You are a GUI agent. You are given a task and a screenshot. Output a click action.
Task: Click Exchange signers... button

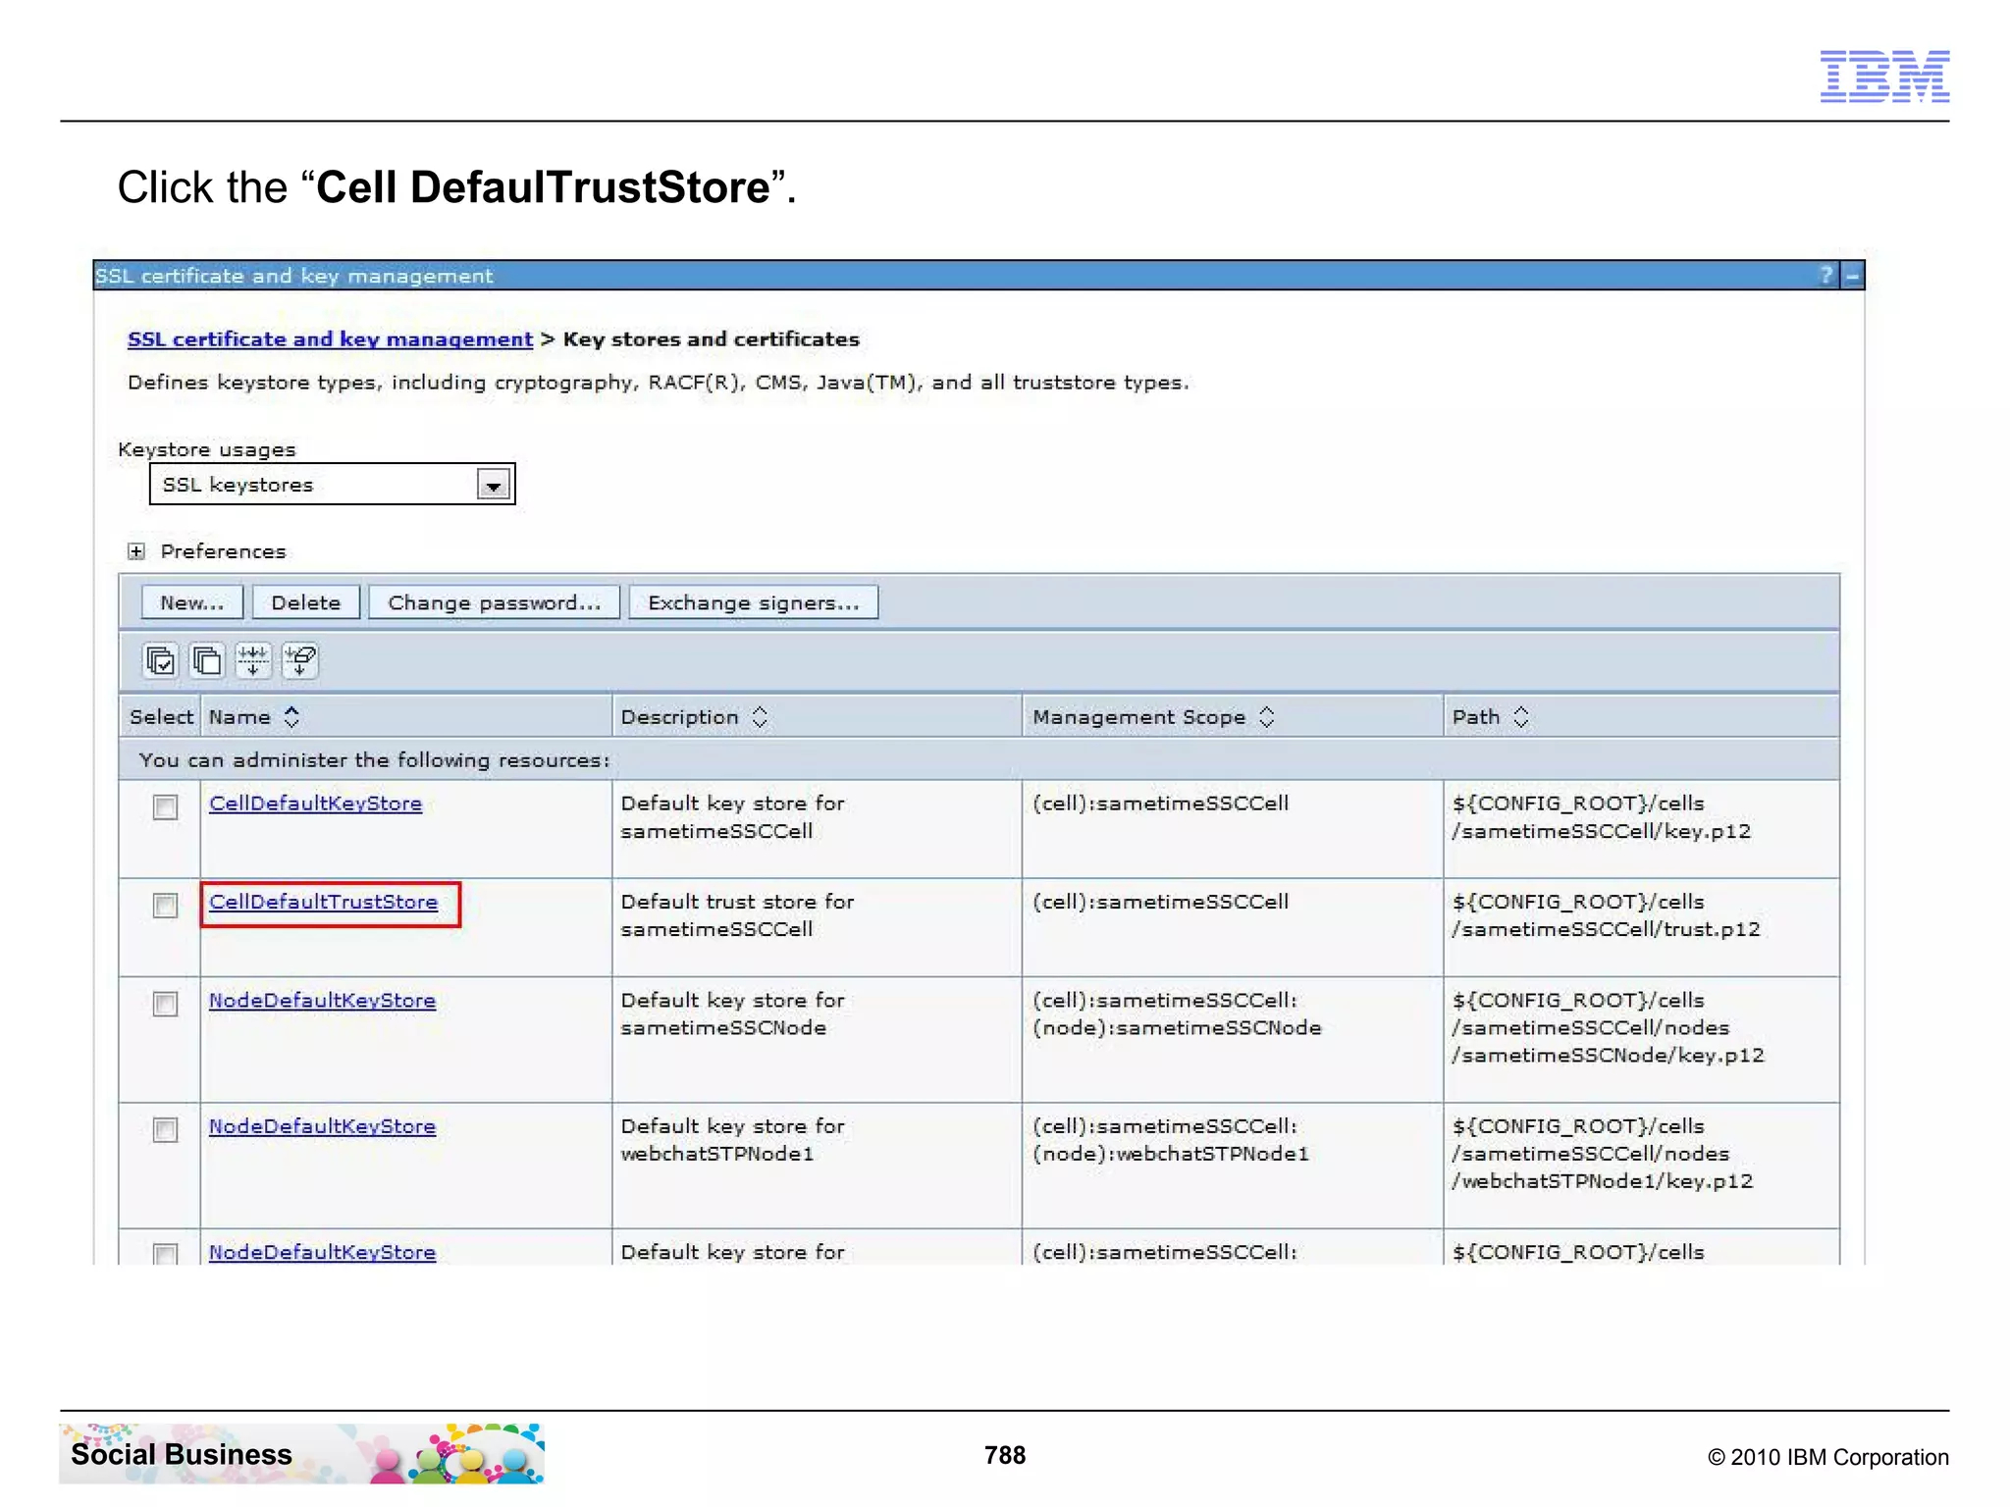coord(754,602)
